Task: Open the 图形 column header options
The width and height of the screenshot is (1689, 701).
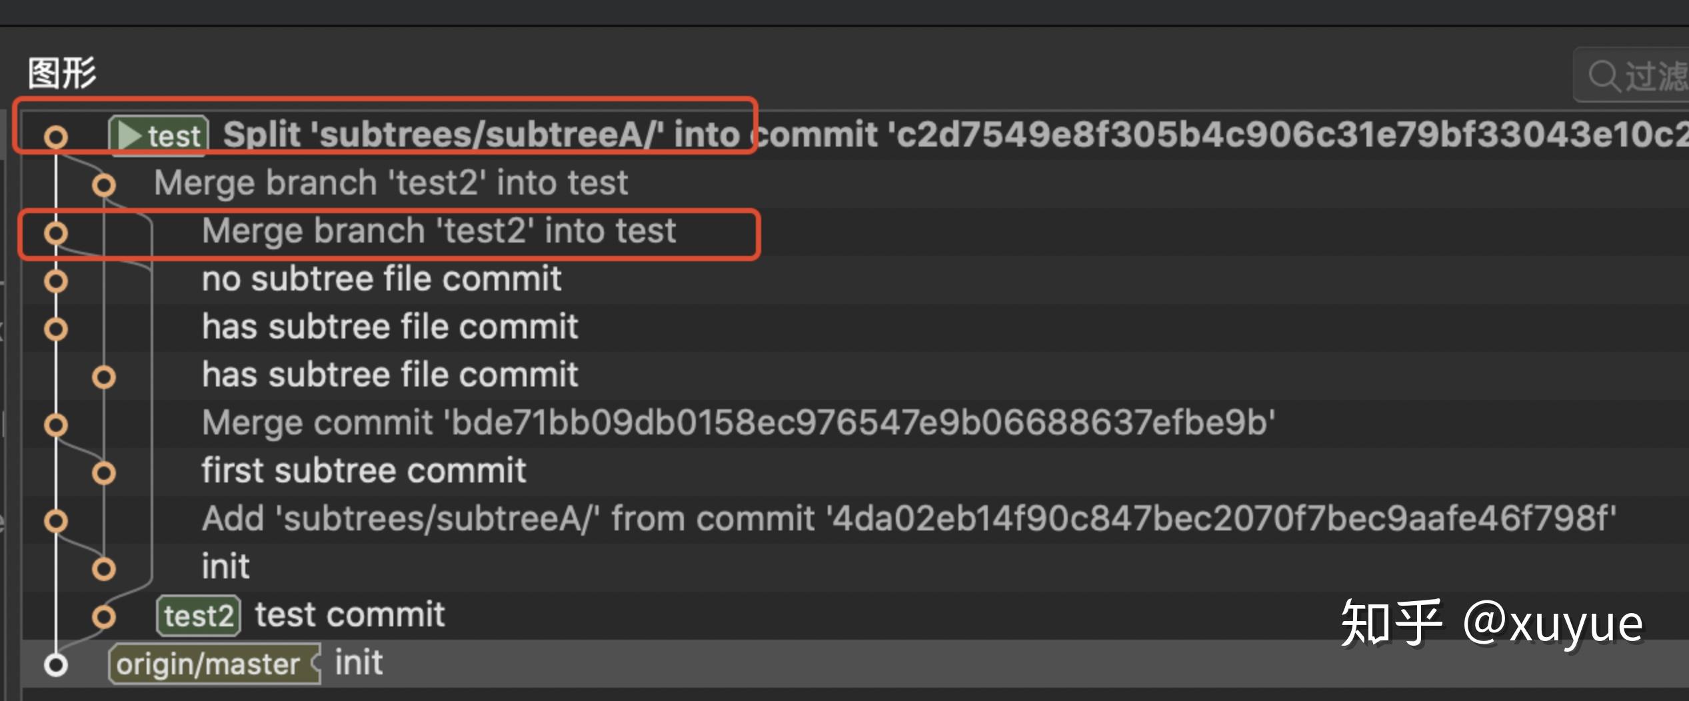Action: point(63,73)
